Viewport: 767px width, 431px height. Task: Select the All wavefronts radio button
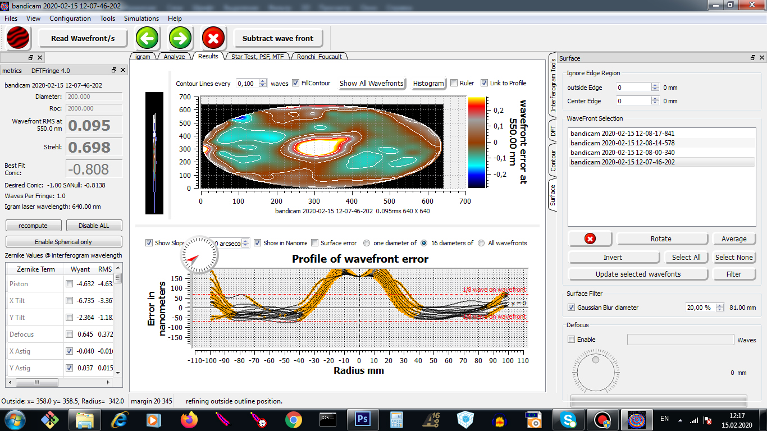481,243
